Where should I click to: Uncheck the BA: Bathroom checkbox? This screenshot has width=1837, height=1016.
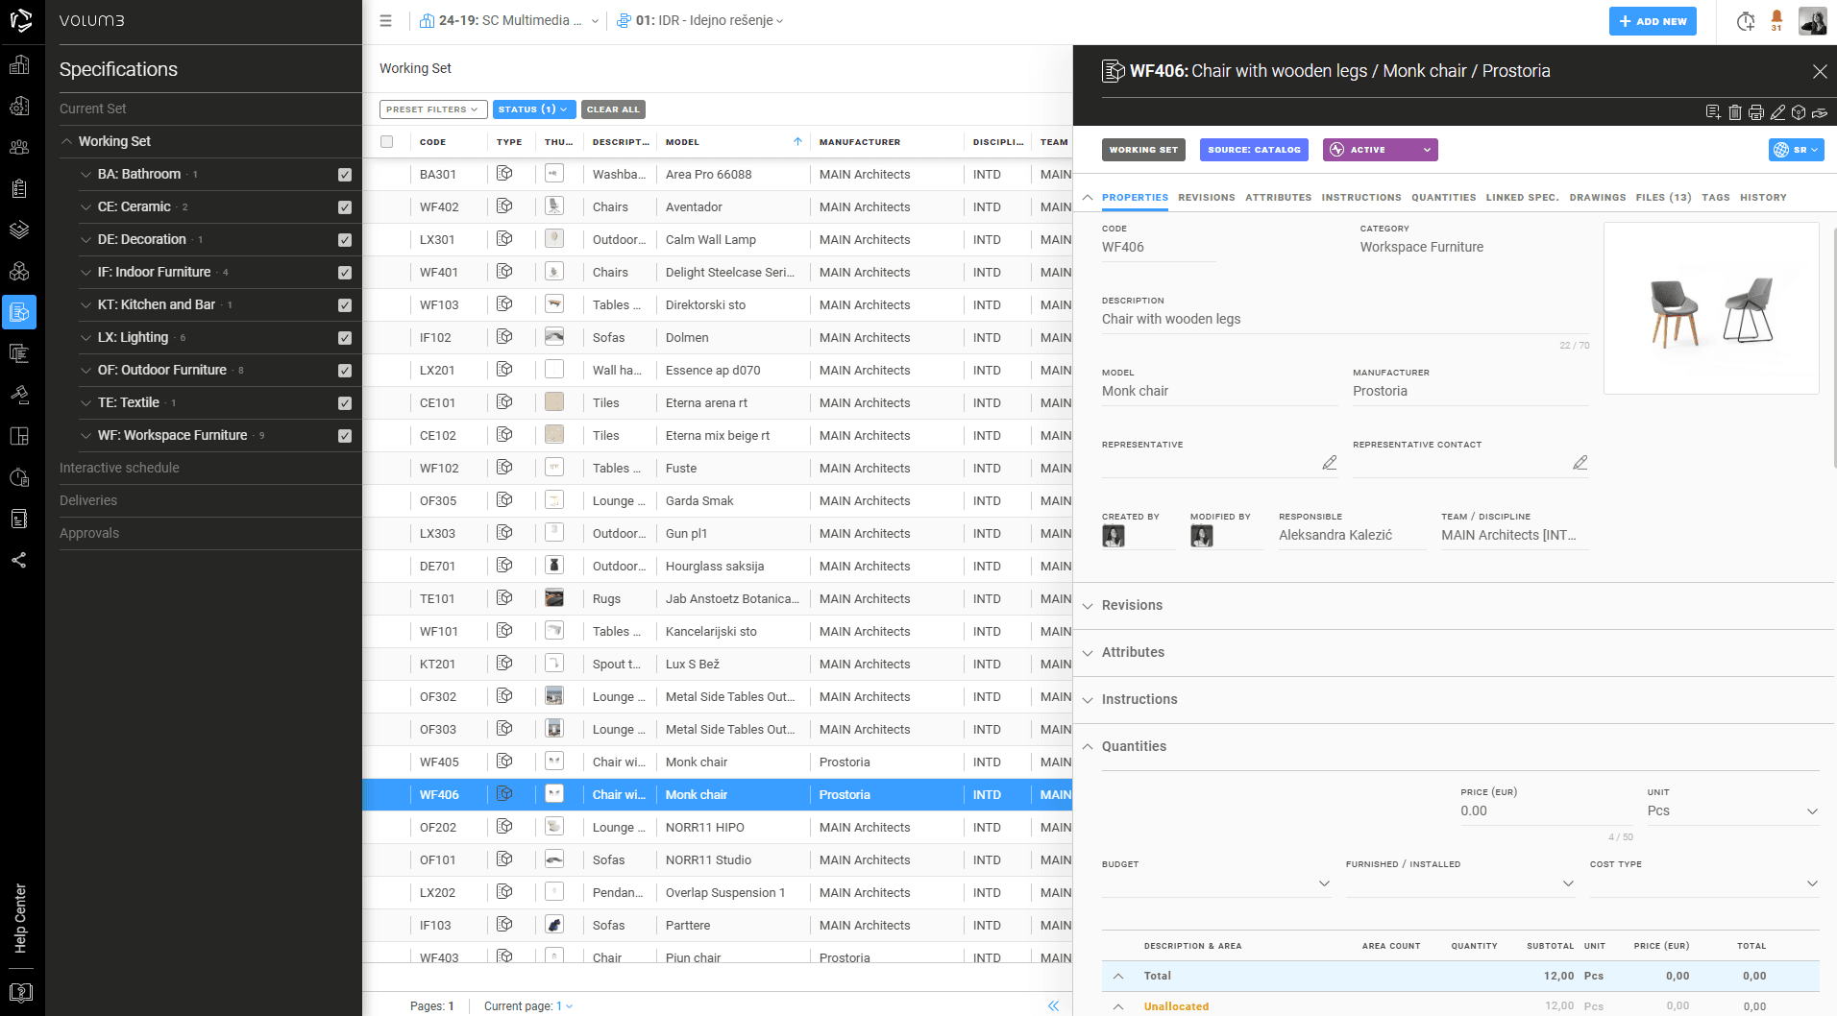coord(345,175)
